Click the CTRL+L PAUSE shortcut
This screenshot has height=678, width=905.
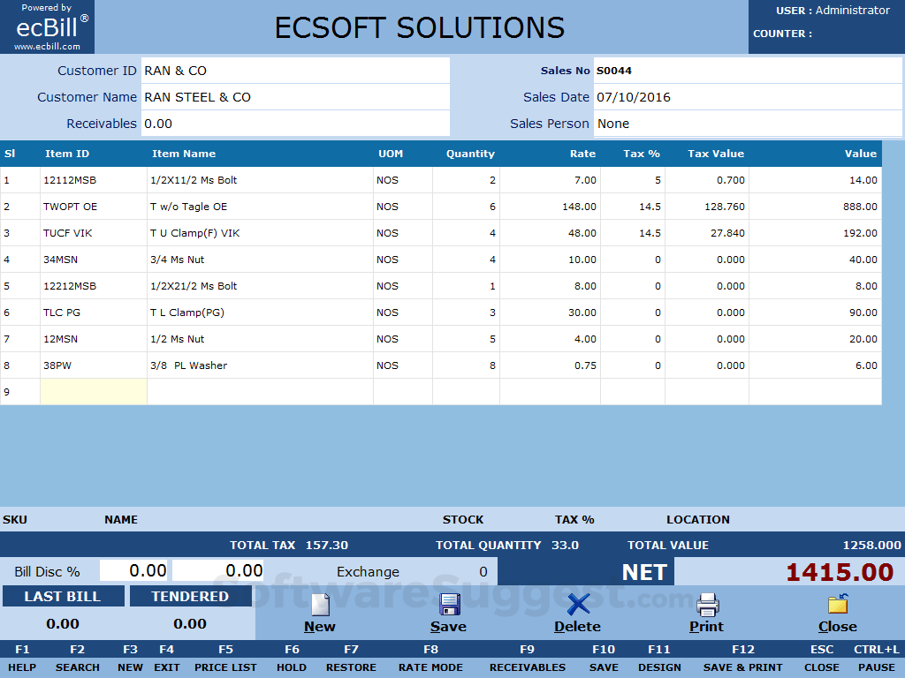[877, 659]
